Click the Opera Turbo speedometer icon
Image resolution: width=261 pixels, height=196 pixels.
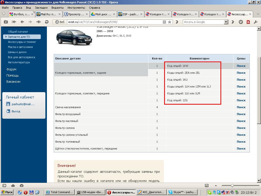[x=22, y=186]
